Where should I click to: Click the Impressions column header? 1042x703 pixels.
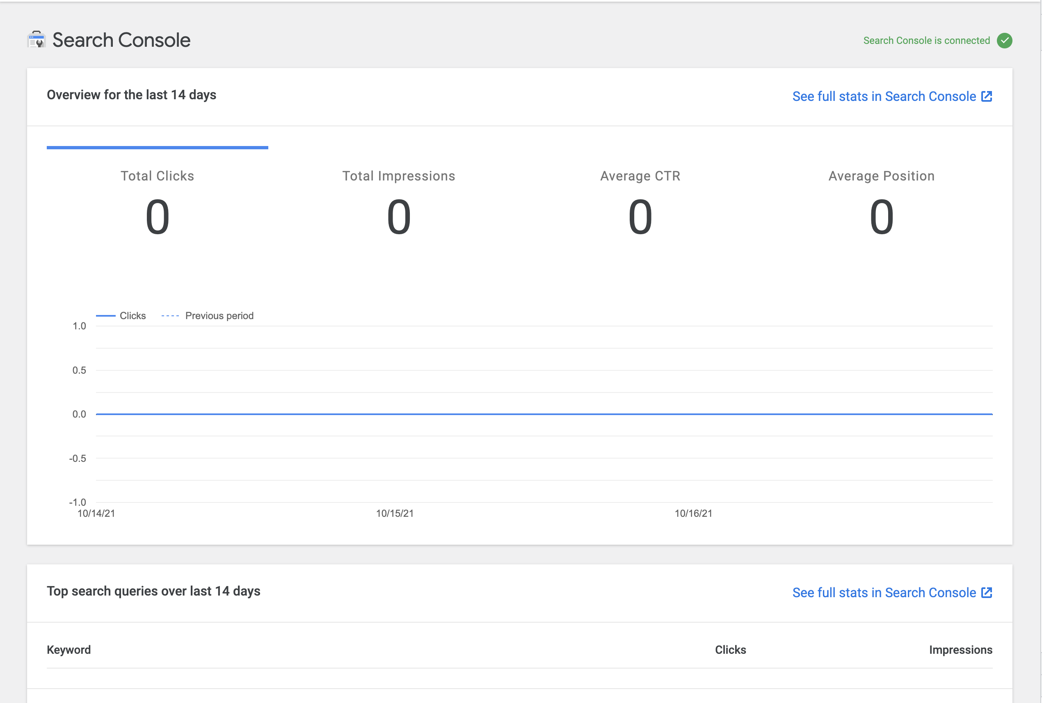pyautogui.click(x=961, y=650)
